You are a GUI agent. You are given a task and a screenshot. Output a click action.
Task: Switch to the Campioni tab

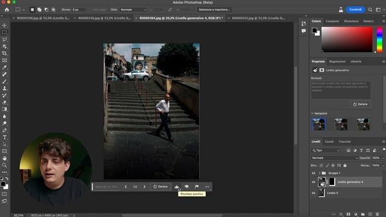[x=332, y=22]
